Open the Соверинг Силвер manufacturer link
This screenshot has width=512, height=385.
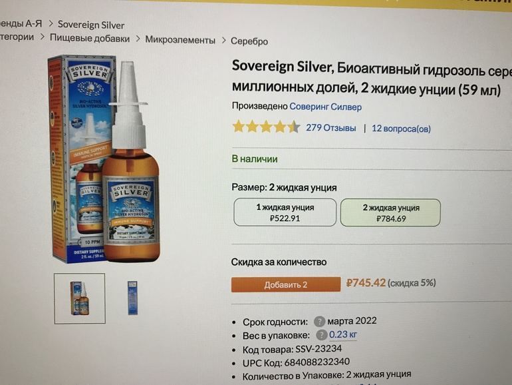pos(326,107)
